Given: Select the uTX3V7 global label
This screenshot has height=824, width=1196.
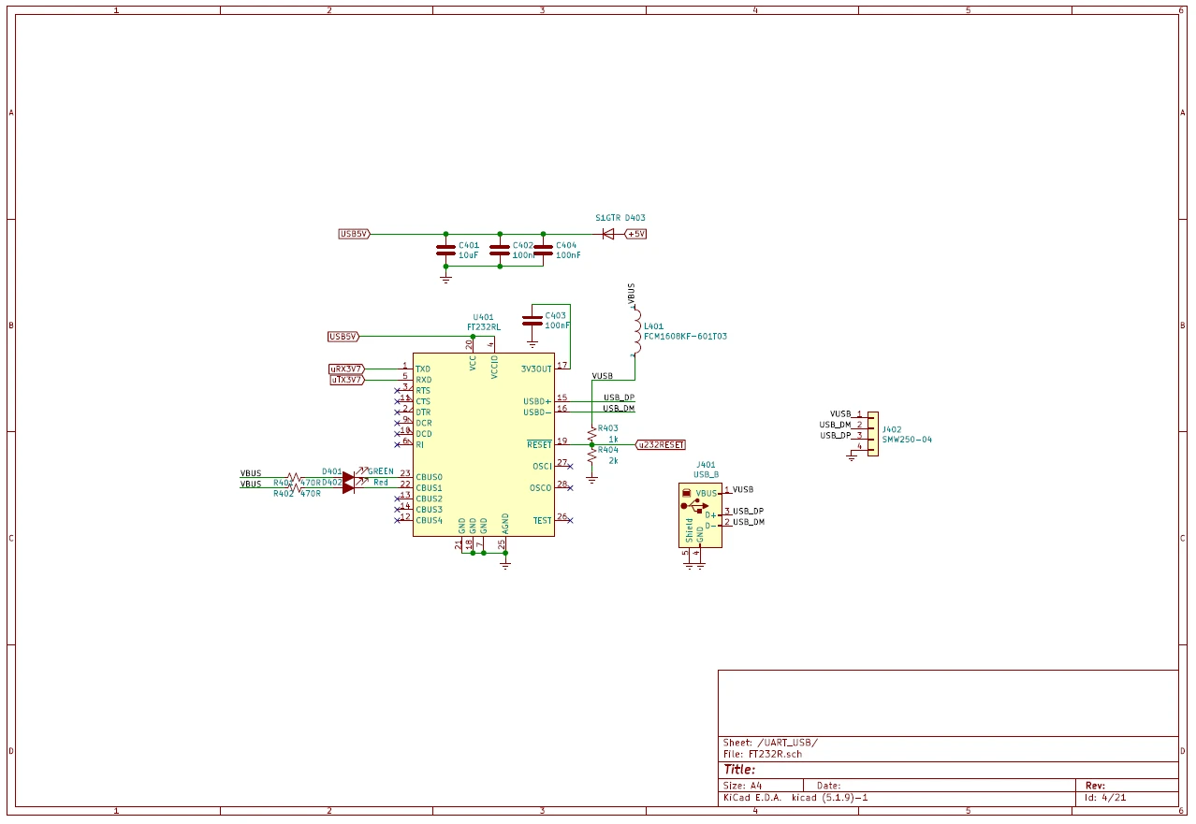Looking at the screenshot, I should tap(346, 380).
